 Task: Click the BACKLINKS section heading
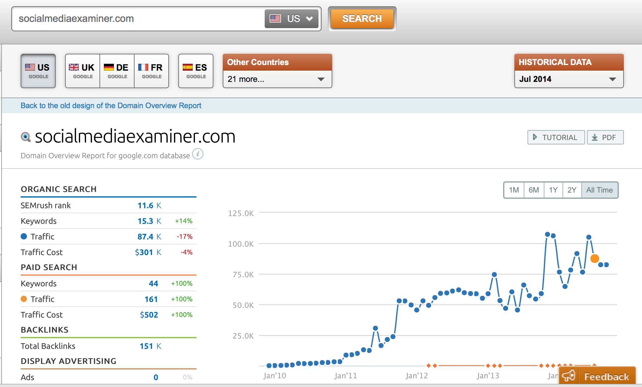pyautogui.click(x=44, y=330)
